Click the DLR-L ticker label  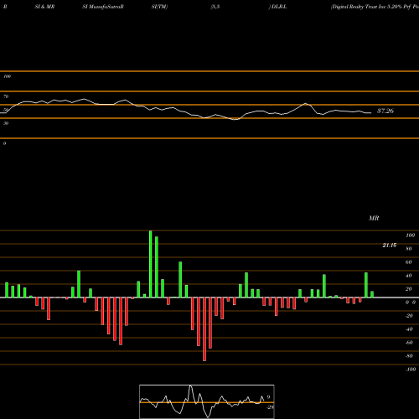click(279, 7)
